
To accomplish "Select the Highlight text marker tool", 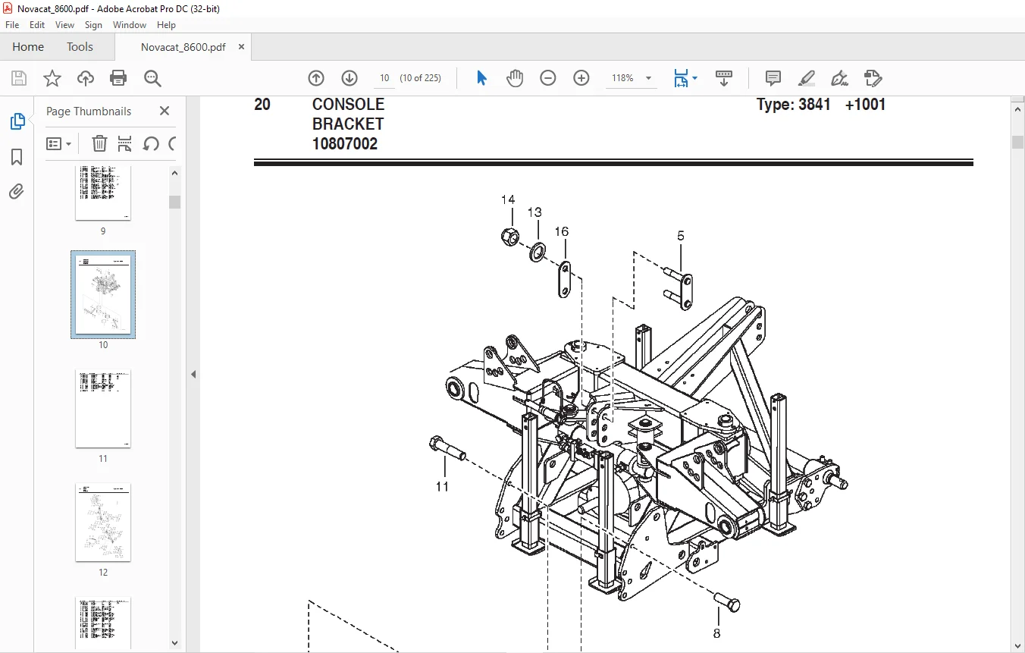I will pyautogui.click(x=807, y=78).
